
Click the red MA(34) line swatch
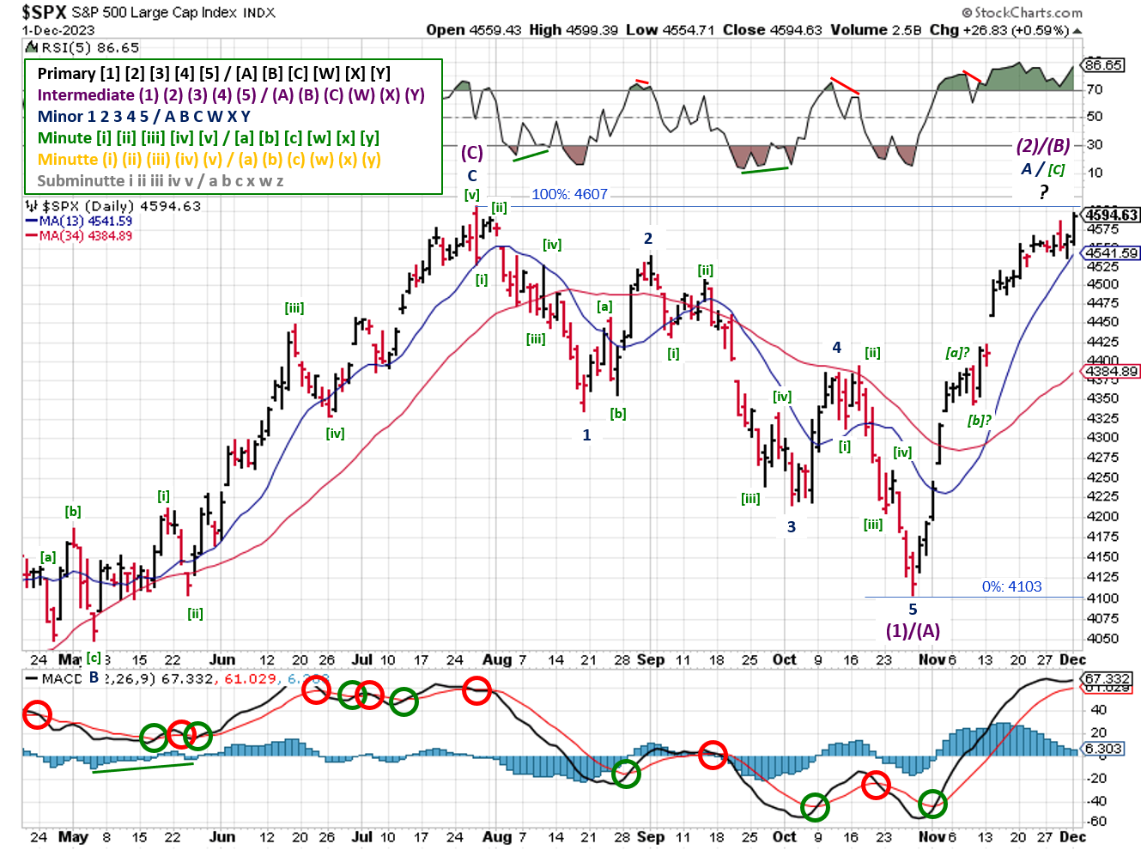31,236
